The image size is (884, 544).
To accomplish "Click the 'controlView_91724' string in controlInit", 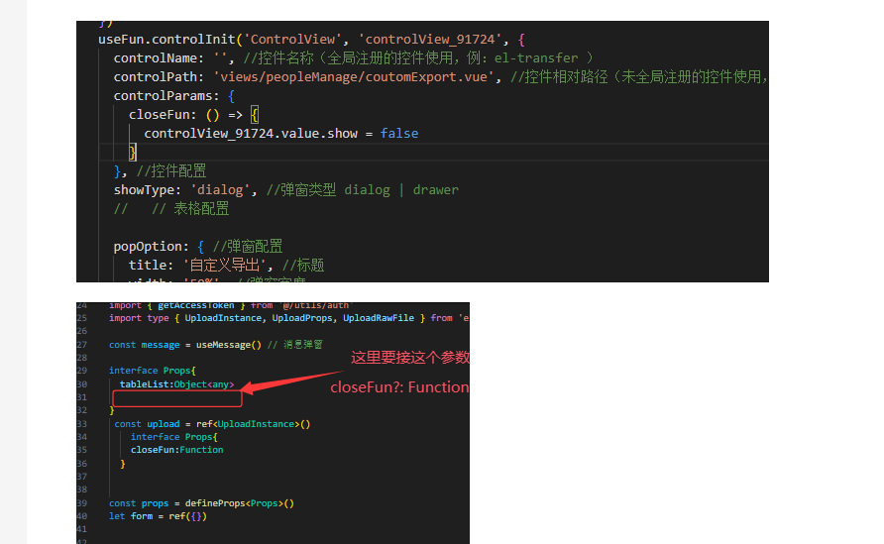I will tap(431, 39).
